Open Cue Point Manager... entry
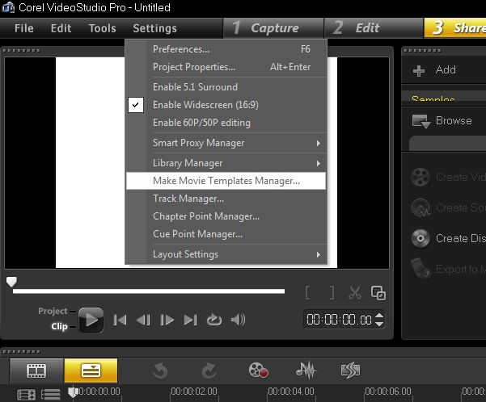The height and width of the screenshot is (402, 486). (x=226, y=234)
